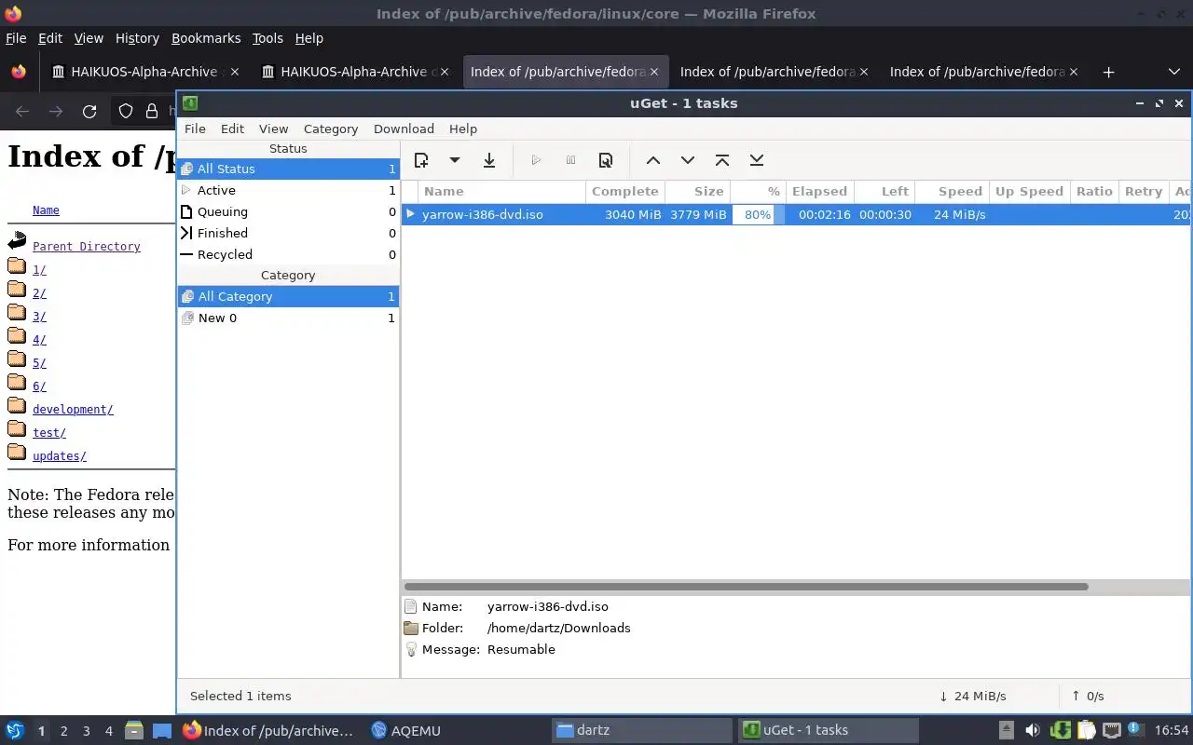The height and width of the screenshot is (745, 1193).
Task: Click the Move Down arrow icon
Action: point(688,160)
